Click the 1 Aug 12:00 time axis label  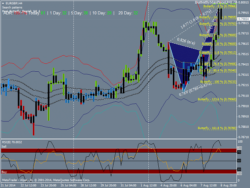click(x=148, y=186)
